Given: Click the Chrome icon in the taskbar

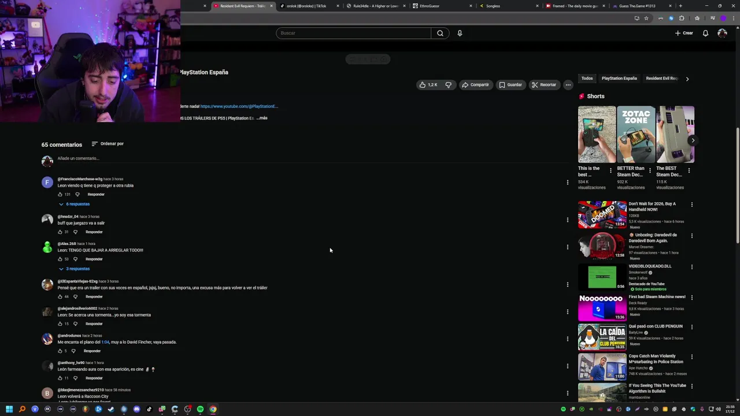Looking at the screenshot, I should pyautogui.click(x=213, y=409).
